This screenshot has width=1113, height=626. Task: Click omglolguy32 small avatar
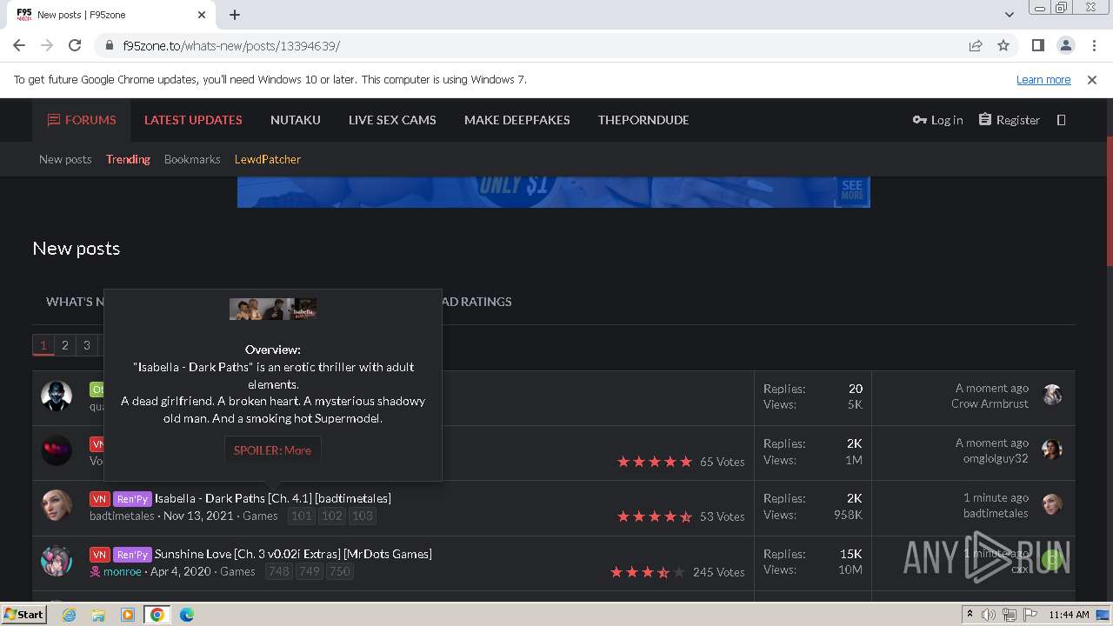click(1052, 450)
